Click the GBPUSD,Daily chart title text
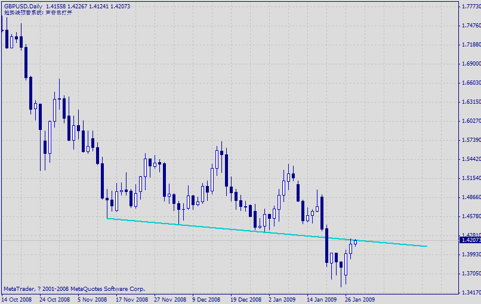The height and width of the screenshot is (304, 481). (22, 6)
